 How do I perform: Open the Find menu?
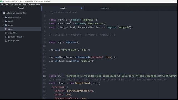(x=25, y=4)
